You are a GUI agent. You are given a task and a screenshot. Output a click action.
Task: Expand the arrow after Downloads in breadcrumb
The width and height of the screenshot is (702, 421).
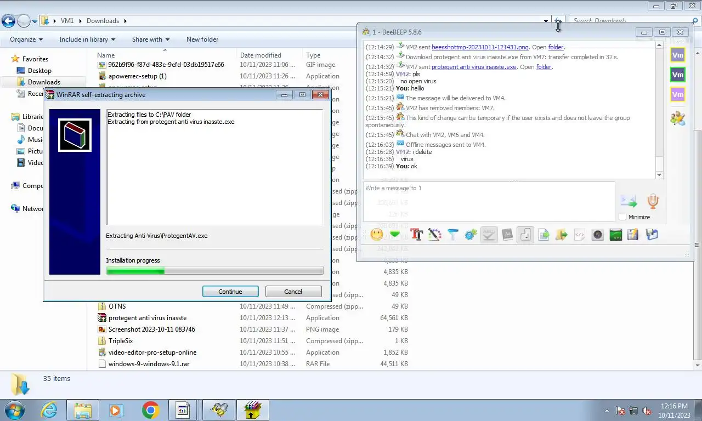tap(125, 21)
